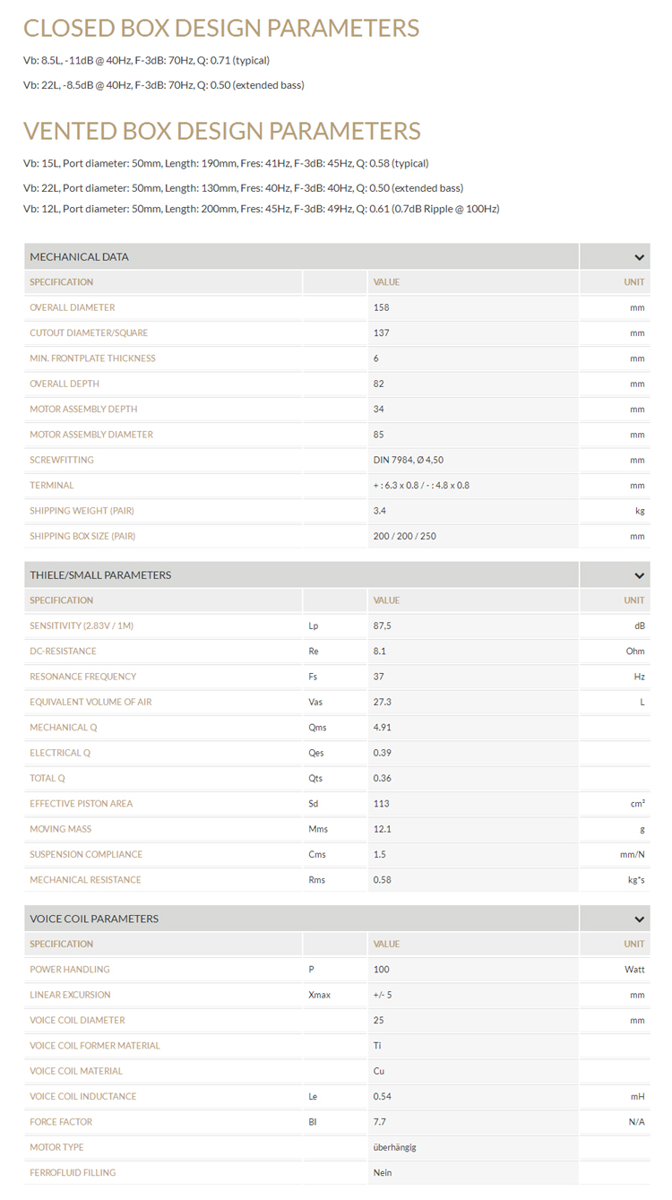The height and width of the screenshot is (1200, 672).
Task: Collapse the Thiele/Small Parameters section chevron
Action: 639,575
